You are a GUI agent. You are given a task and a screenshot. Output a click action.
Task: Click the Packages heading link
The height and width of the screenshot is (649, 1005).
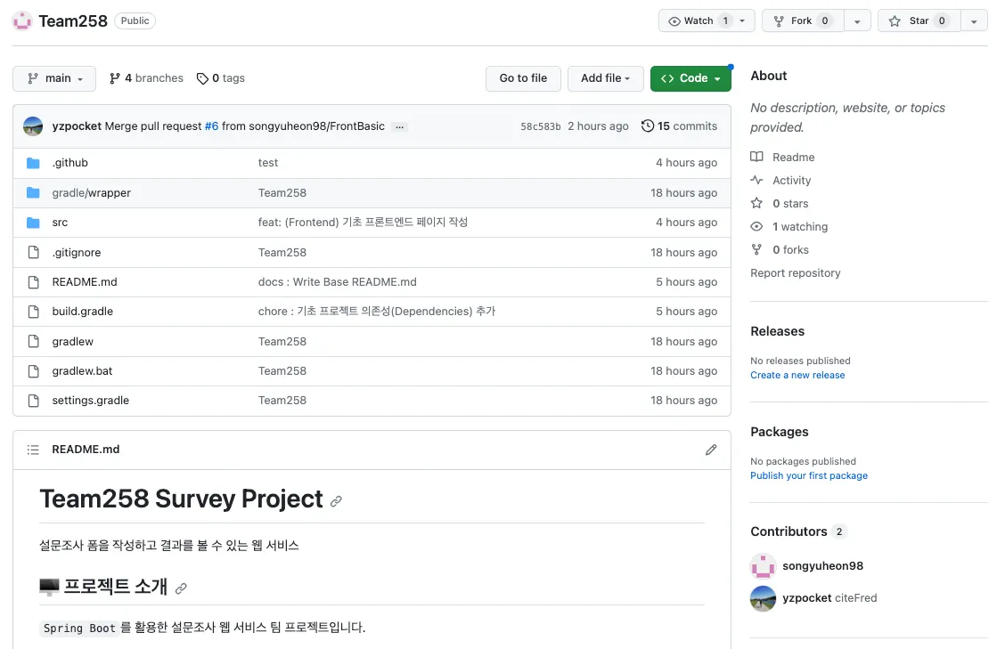pos(780,432)
